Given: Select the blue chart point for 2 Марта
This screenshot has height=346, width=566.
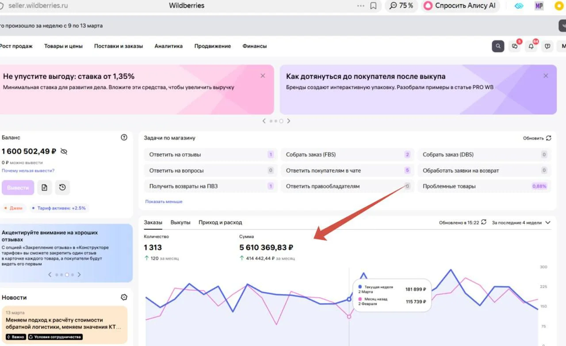Looking at the screenshot, I should point(349,299).
